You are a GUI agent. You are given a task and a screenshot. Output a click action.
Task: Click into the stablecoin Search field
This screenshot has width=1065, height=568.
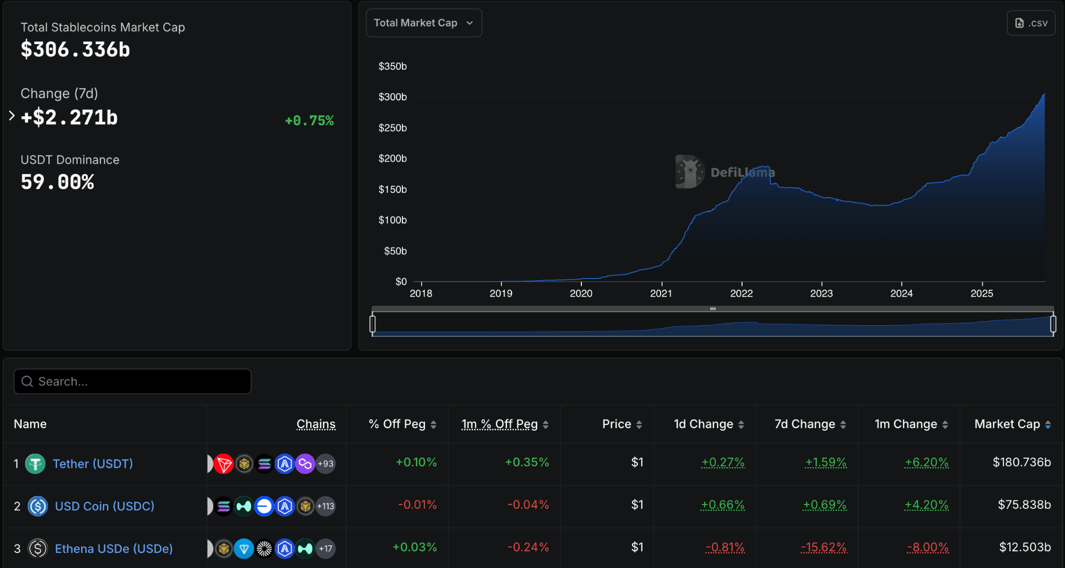coord(133,381)
